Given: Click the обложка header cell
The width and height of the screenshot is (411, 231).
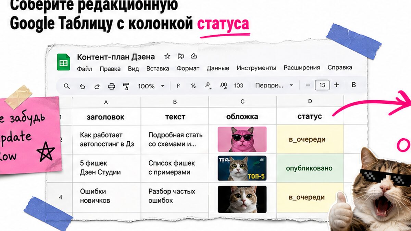Looking at the screenshot, I should click(x=242, y=117).
